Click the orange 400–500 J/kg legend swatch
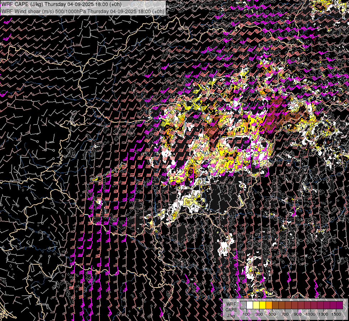 pyautogui.click(x=269, y=305)
